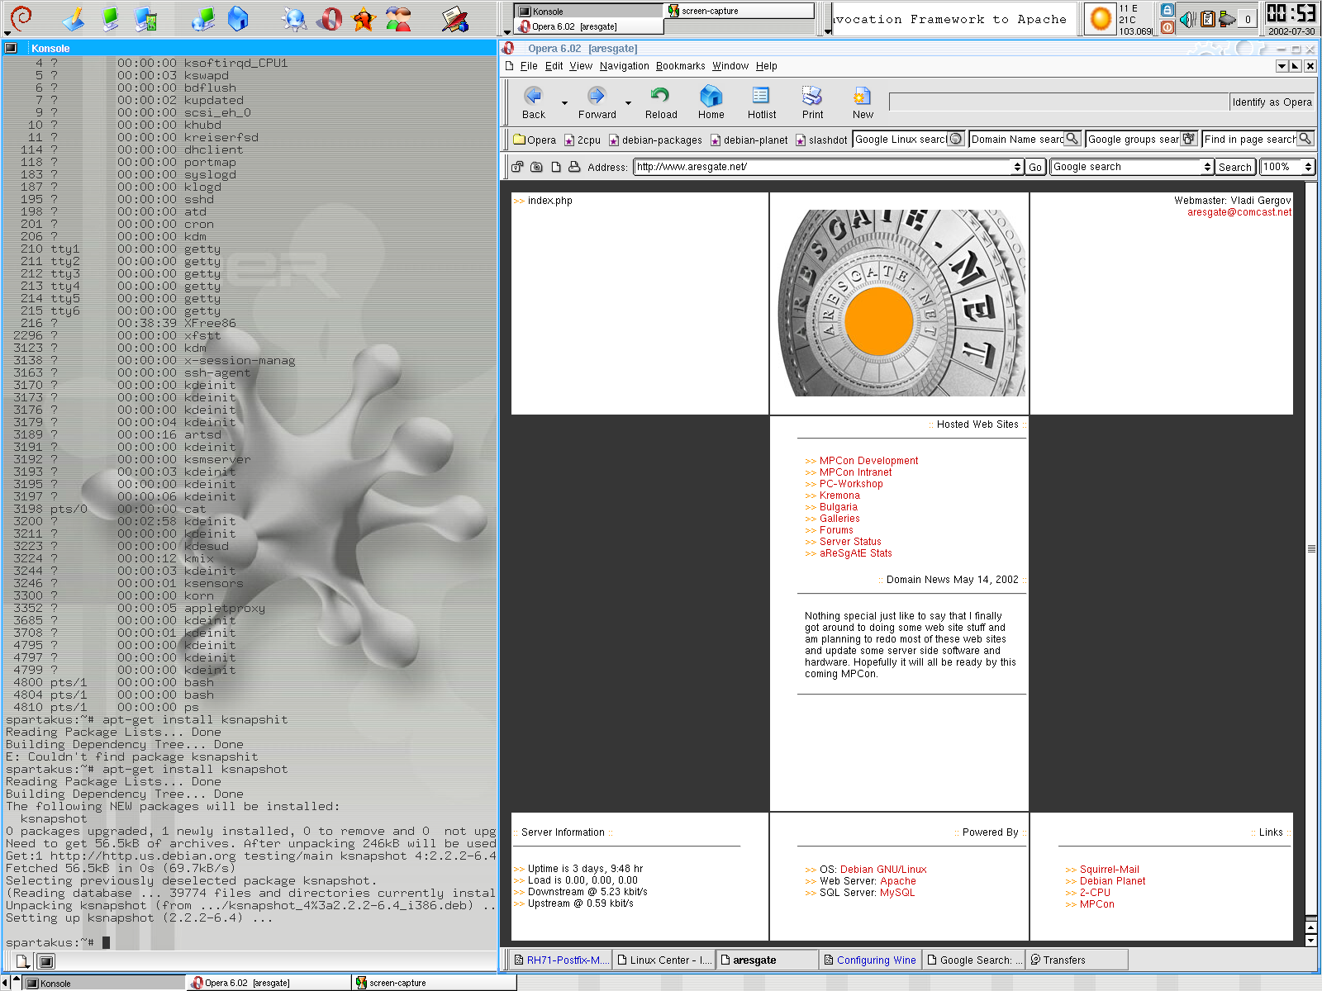Run the Domain Name search magnifier

[x=1072, y=139]
